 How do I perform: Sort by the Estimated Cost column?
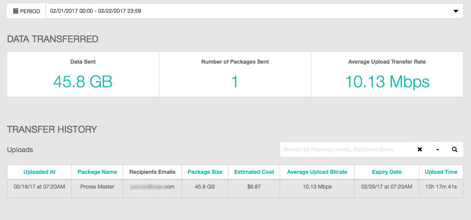coord(254,172)
